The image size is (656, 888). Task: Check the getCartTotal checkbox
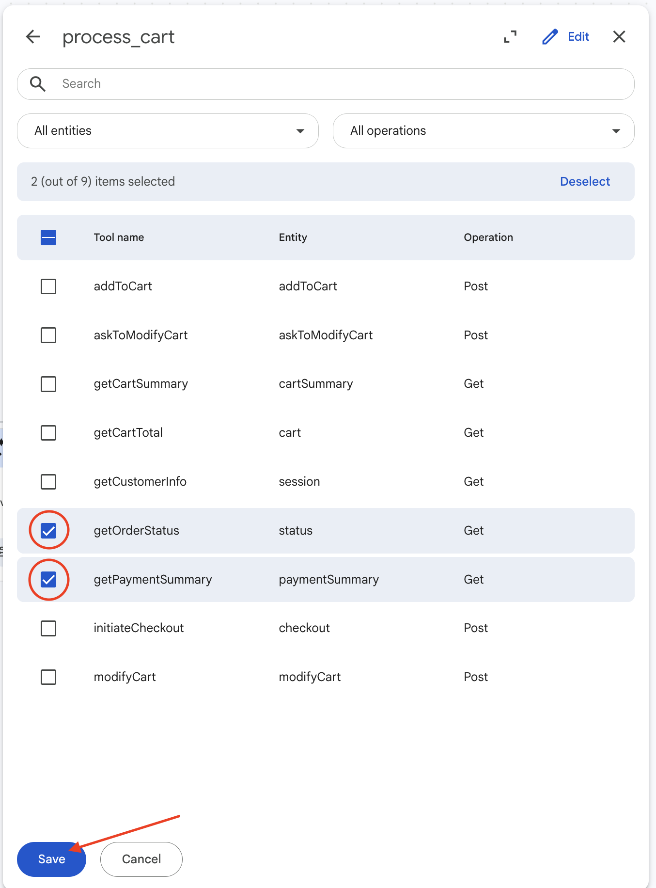point(48,433)
